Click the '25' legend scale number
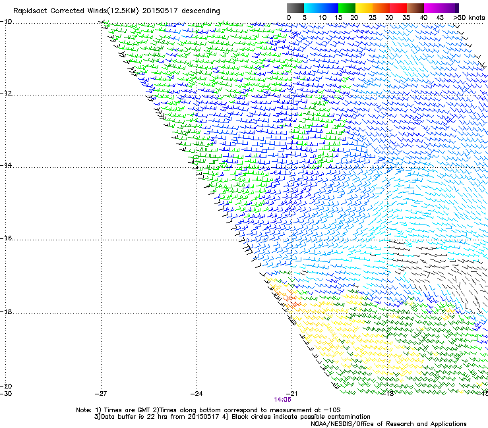The width and height of the screenshot is (488, 428). coord(373,18)
